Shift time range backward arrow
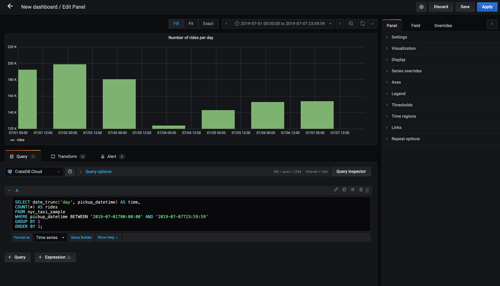Image resolution: width=500 pixels, height=286 pixels. point(226,24)
